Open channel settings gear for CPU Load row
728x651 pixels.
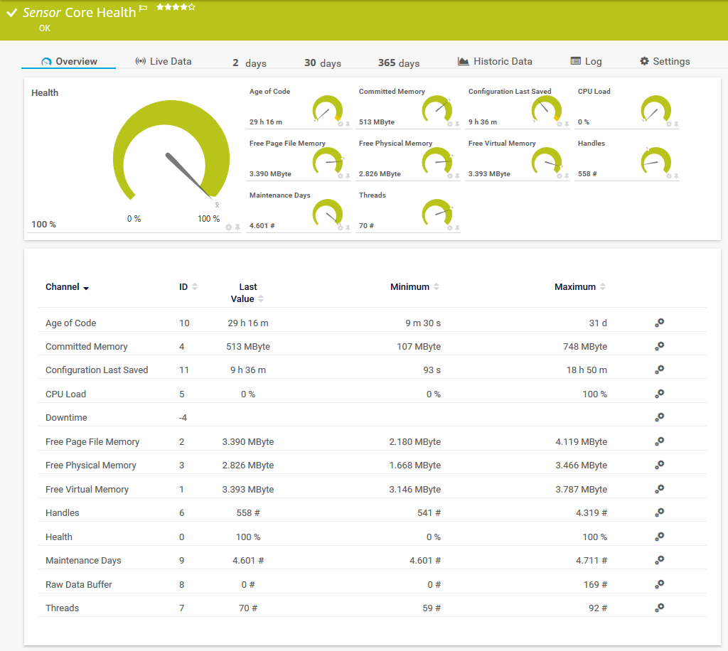click(659, 394)
